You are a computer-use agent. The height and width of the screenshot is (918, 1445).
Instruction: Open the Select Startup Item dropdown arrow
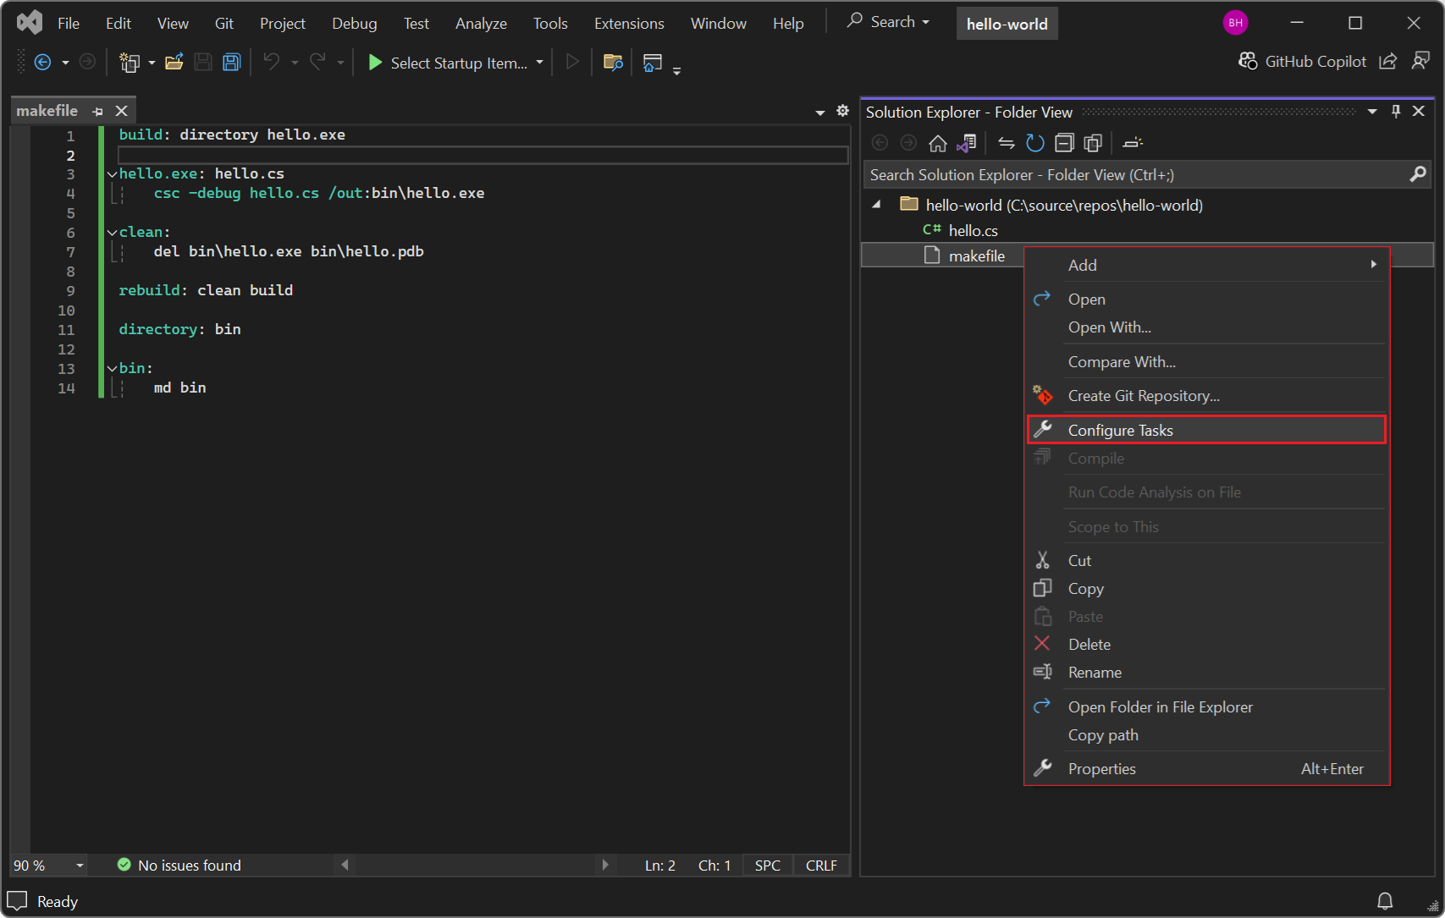tap(539, 63)
